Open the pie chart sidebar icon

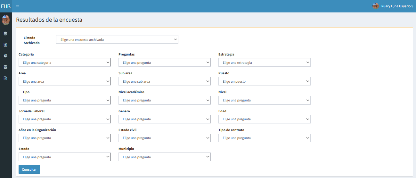(5, 56)
